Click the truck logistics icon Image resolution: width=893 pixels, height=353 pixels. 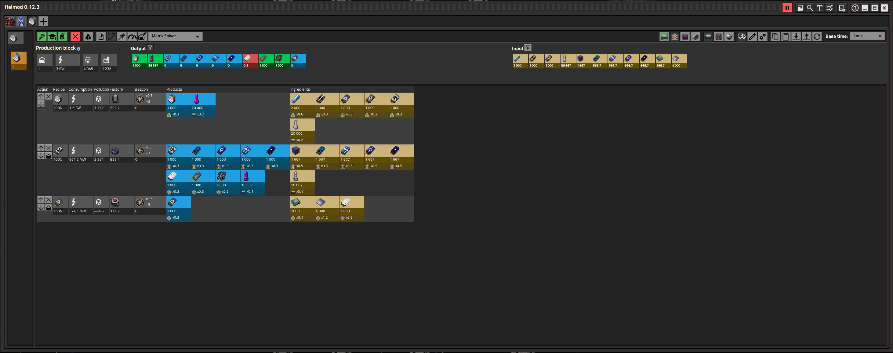click(x=742, y=36)
